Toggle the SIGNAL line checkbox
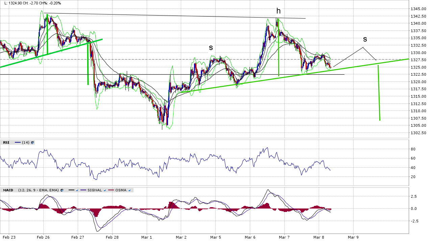 pos(105,190)
